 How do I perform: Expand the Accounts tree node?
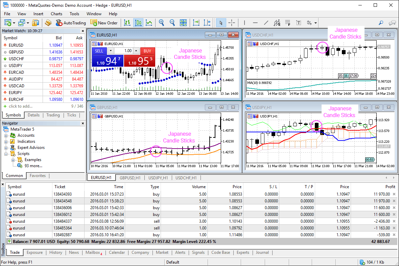[x=6, y=136]
